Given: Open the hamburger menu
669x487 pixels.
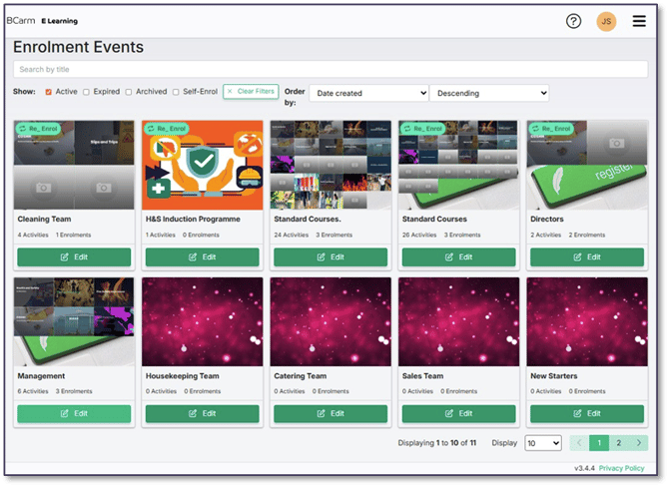Looking at the screenshot, I should pos(639,21).
